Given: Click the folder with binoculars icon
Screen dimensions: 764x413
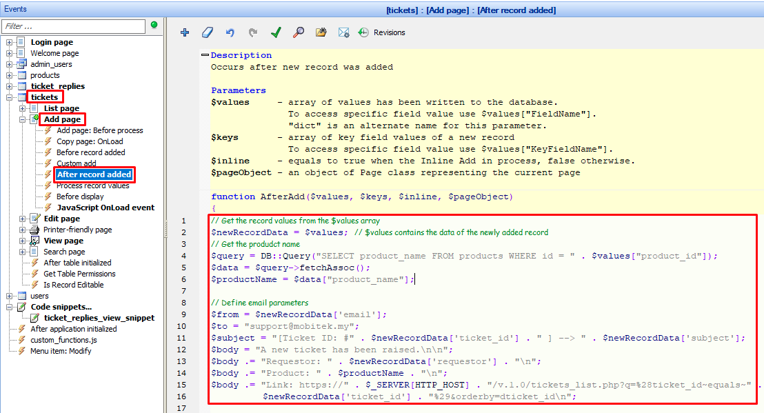Looking at the screenshot, I should pyautogui.click(x=321, y=32).
